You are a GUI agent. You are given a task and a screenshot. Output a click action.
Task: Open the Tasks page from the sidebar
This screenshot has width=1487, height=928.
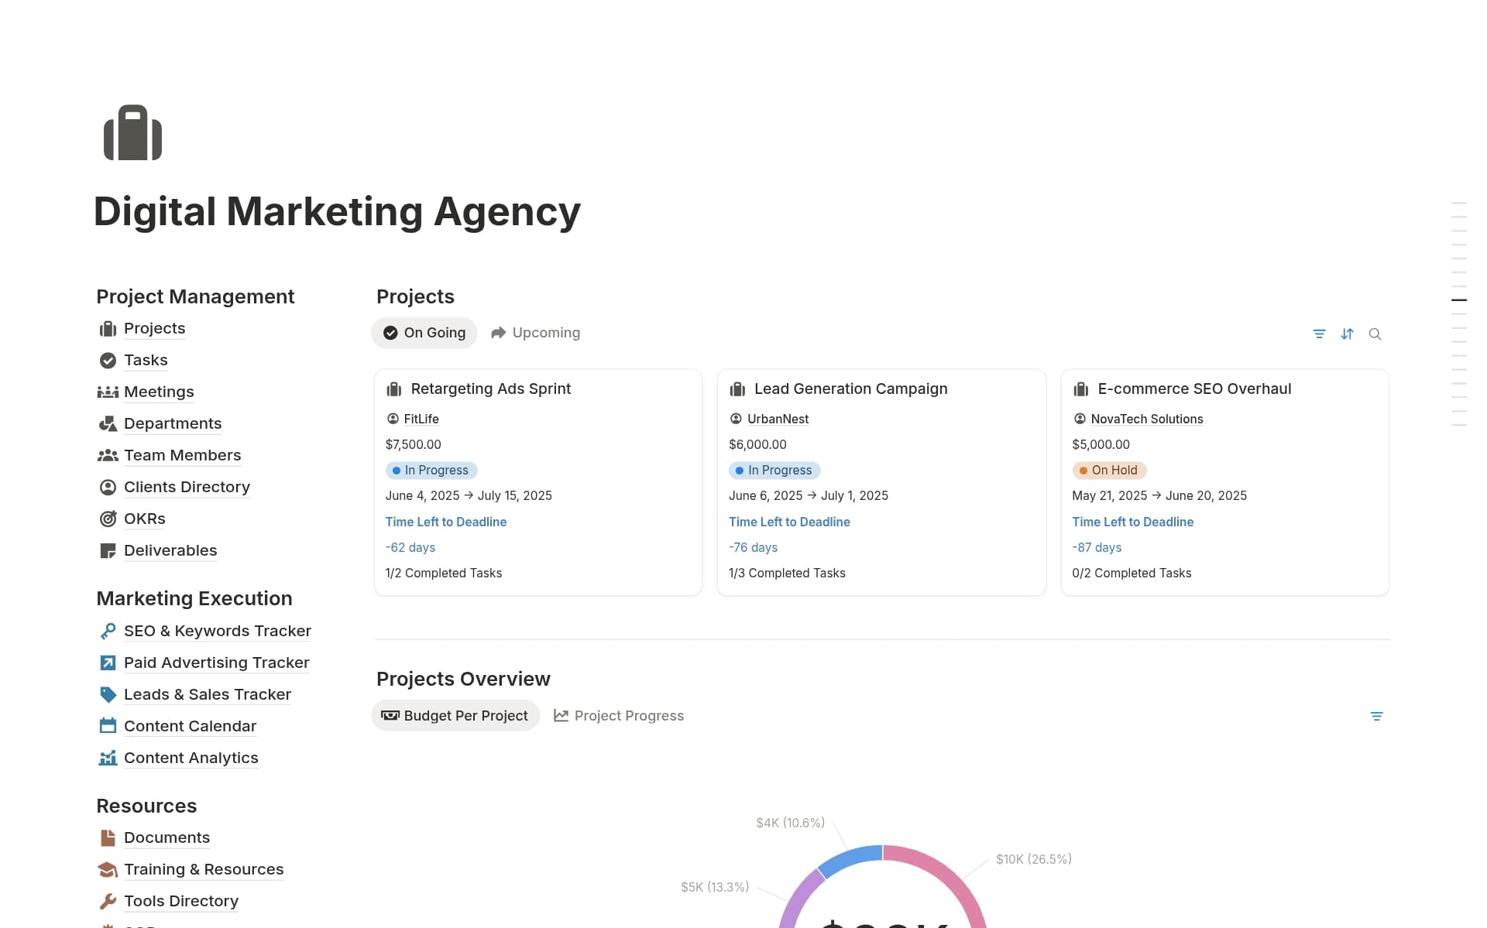145,360
